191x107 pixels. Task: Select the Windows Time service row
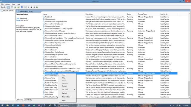click(x=110, y=78)
